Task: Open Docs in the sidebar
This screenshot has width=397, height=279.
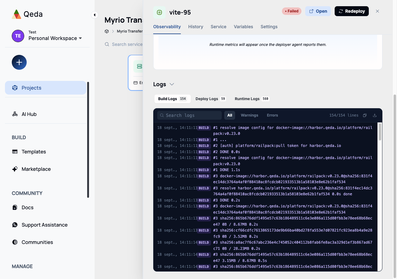Action: 46,207
